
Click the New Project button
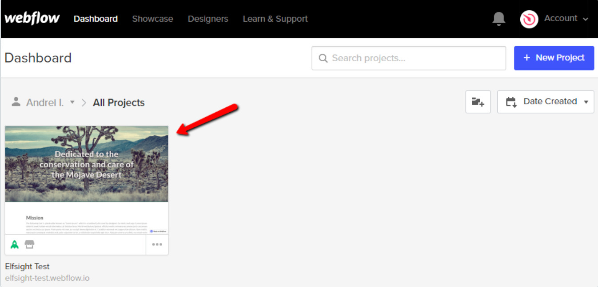coord(554,58)
